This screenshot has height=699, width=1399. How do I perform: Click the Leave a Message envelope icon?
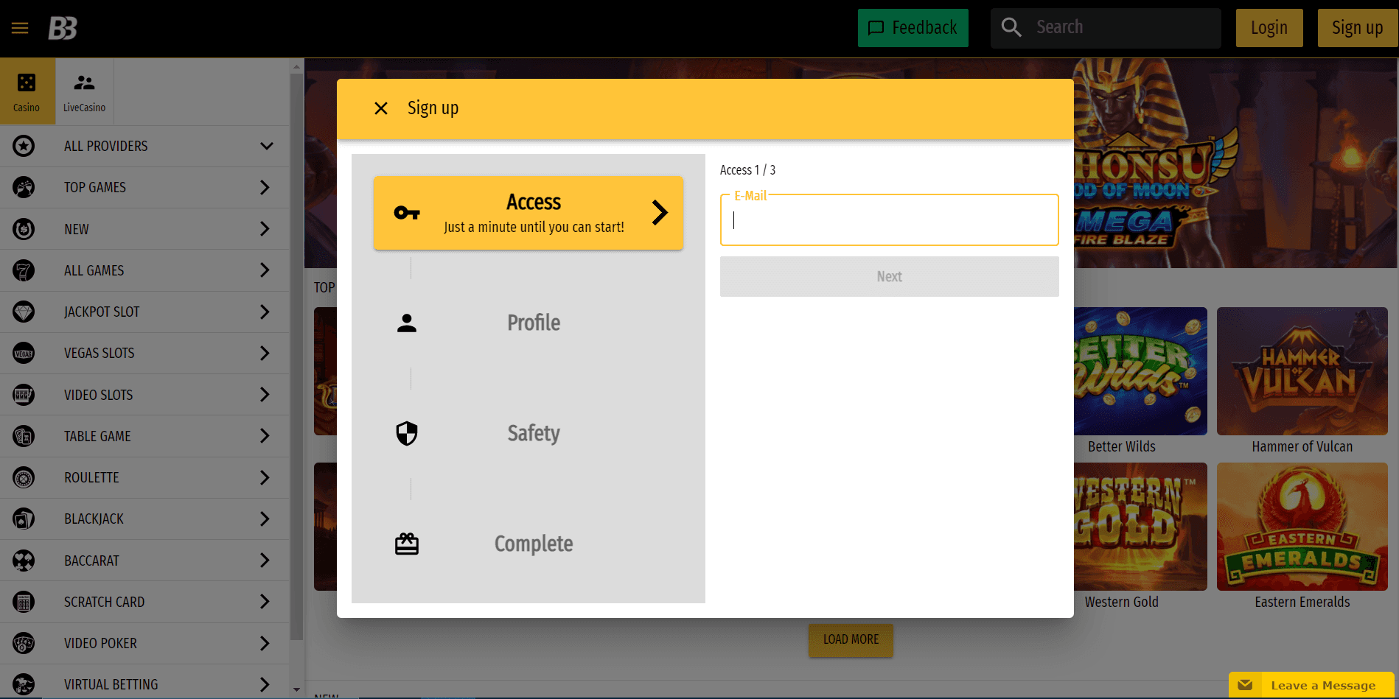tap(1245, 685)
